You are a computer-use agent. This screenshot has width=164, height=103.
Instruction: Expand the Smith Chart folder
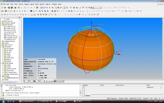coord(3,58)
